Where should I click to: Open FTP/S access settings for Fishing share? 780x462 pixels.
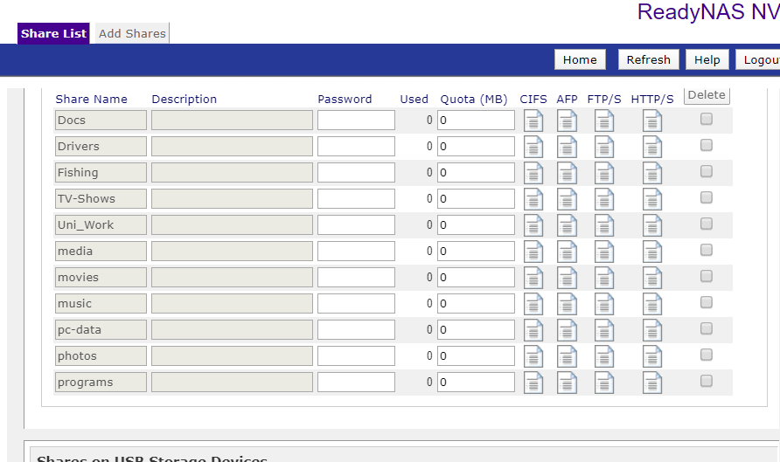pos(604,174)
